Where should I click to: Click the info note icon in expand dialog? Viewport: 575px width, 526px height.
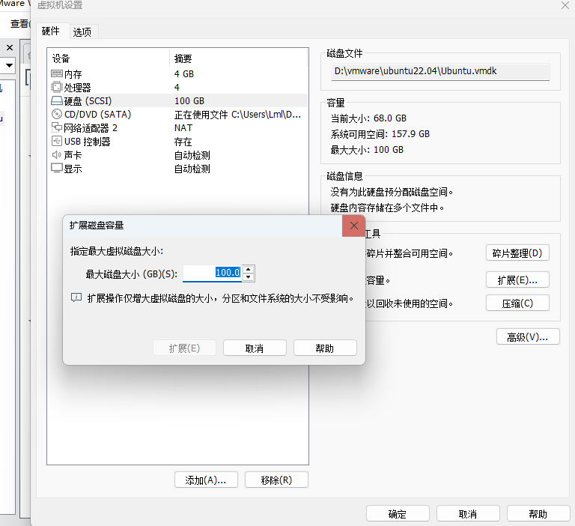[x=76, y=297]
